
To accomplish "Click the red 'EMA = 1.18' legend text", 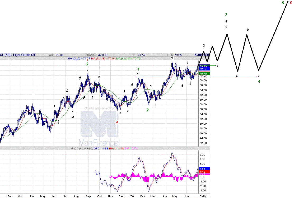I will (x=116, y=149).
